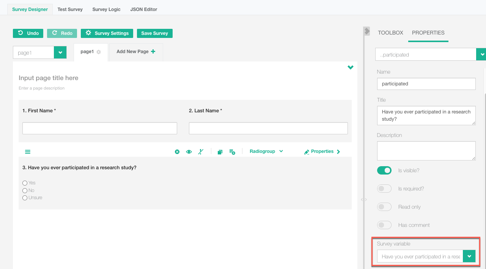
Task: Duplicate the question using the copy icon
Action: coord(220,152)
